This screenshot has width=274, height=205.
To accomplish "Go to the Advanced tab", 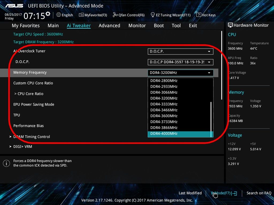I will (109, 26).
